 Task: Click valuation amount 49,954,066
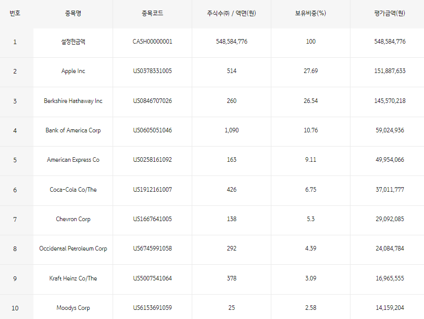(390, 160)
